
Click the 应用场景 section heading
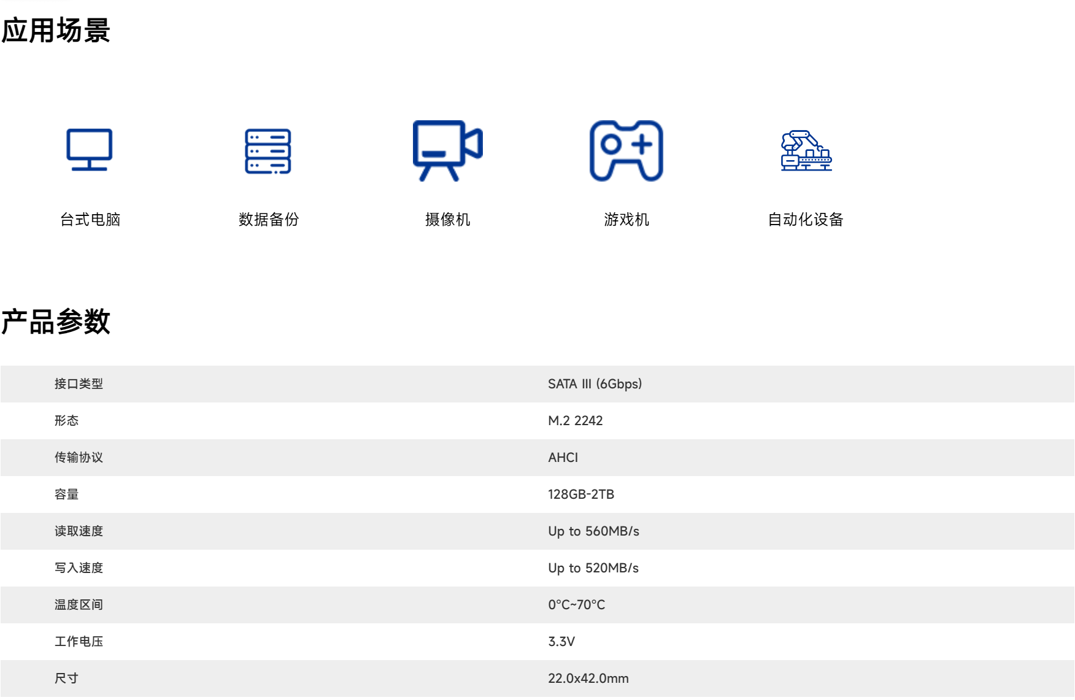pyautogui.click(x=56, y=31)
